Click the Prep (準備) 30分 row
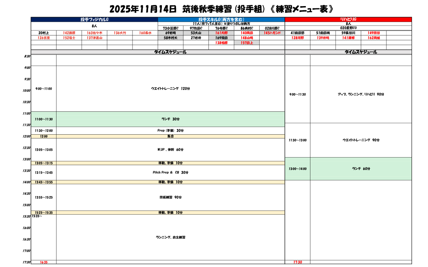 coord(170,130)
